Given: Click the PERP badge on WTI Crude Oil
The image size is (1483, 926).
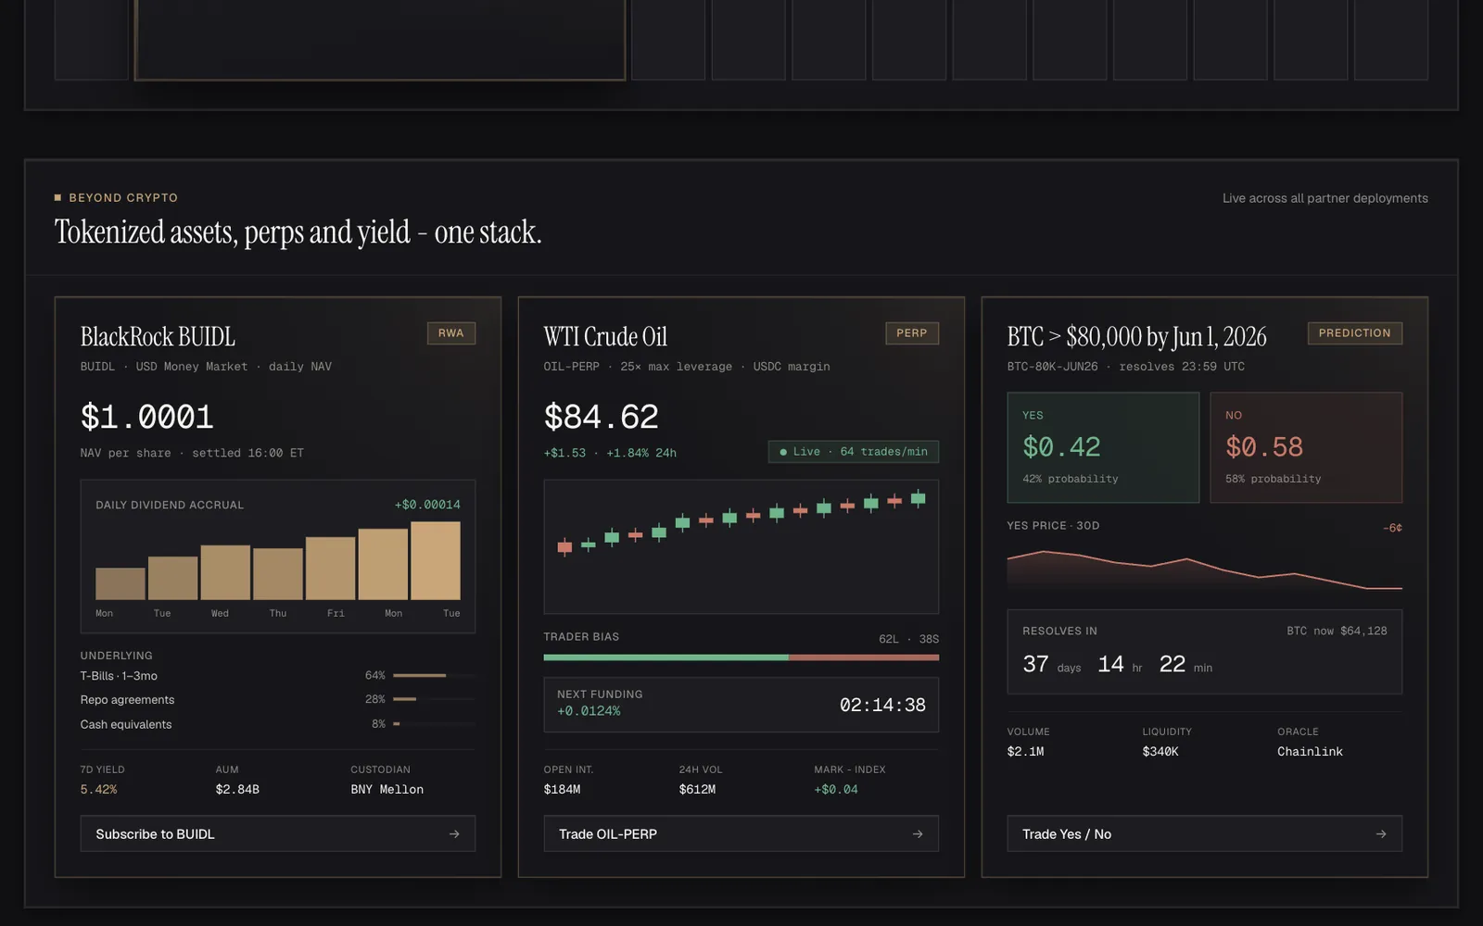Looking at the screenshot, I should pyautogui.click(x=912, y=333).
